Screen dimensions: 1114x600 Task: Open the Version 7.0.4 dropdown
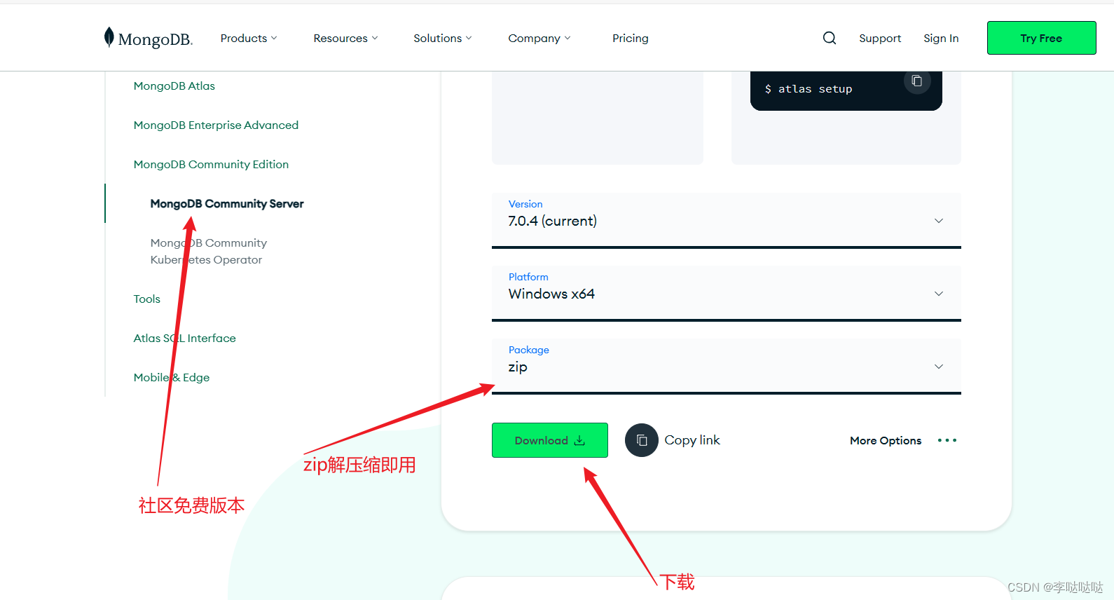(726, 220)
